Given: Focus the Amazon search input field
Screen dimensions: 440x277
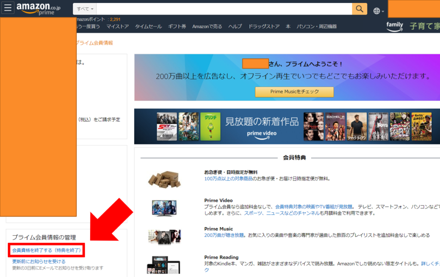Looking at the screenshot, I should pos(224,9).
